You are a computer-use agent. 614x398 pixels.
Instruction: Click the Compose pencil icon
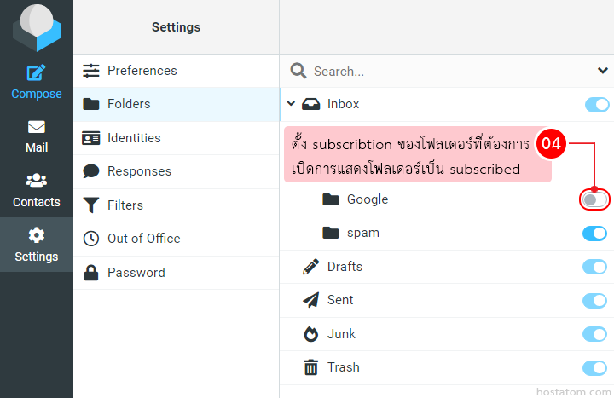(36, 73)
